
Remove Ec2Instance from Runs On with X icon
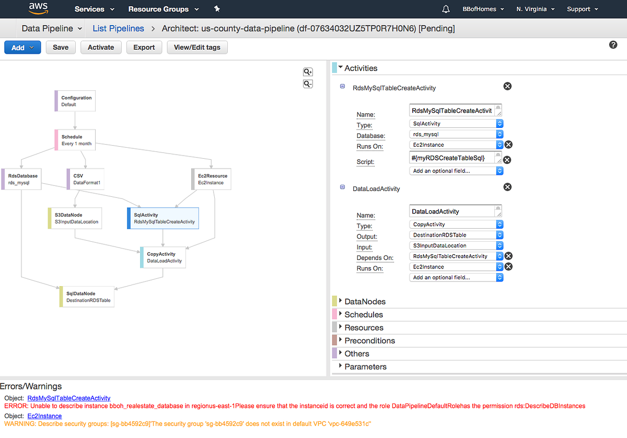point(507,145)
